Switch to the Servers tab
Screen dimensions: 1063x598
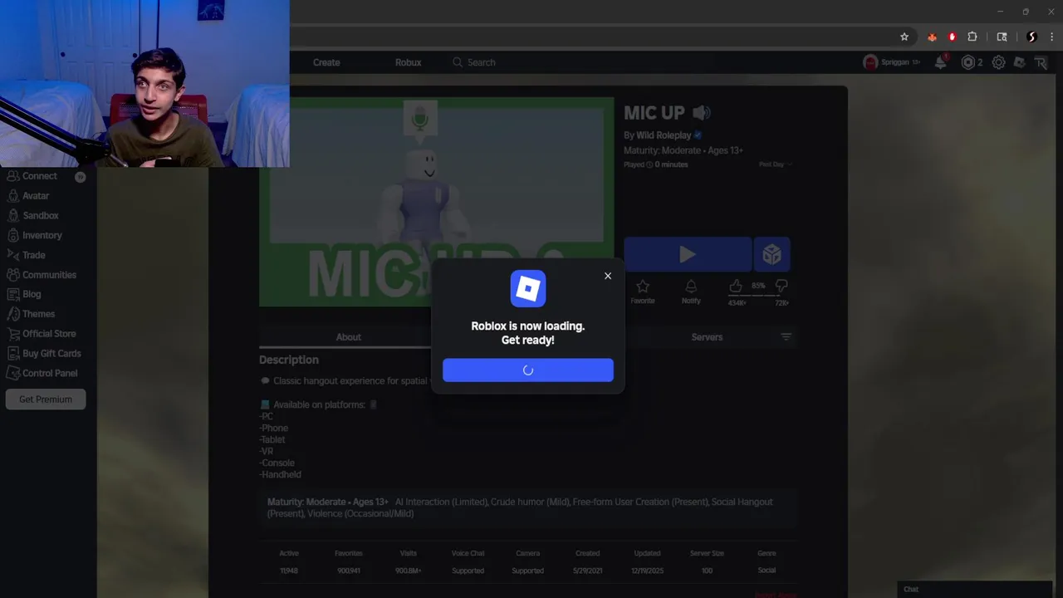pyautogui.click(x=707, y=337)
